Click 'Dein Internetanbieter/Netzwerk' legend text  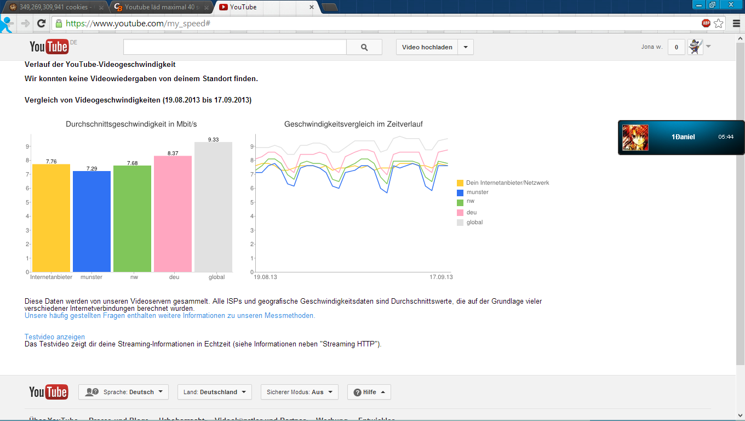(x=508, y=183)
